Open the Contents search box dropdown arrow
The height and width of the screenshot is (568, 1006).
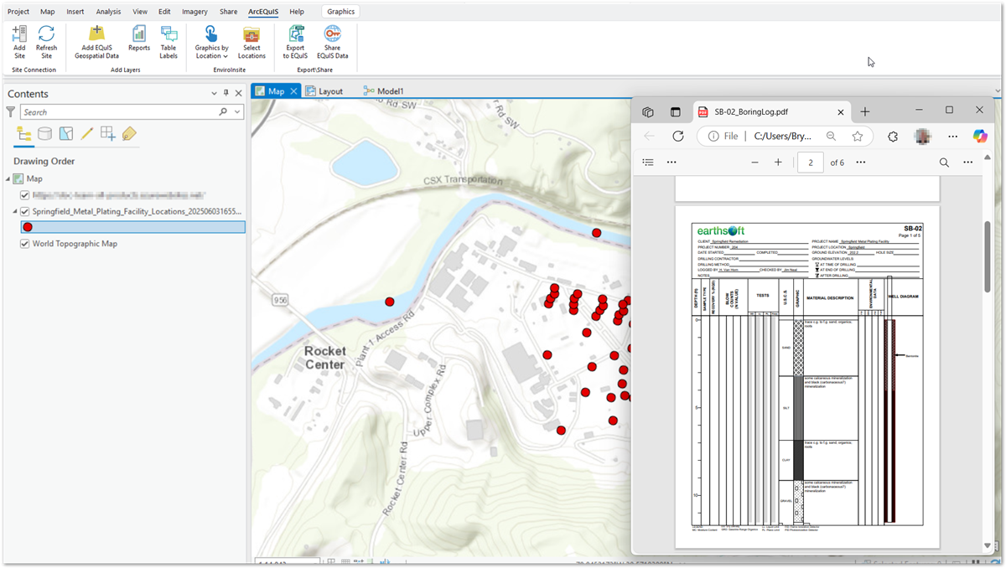238,111
